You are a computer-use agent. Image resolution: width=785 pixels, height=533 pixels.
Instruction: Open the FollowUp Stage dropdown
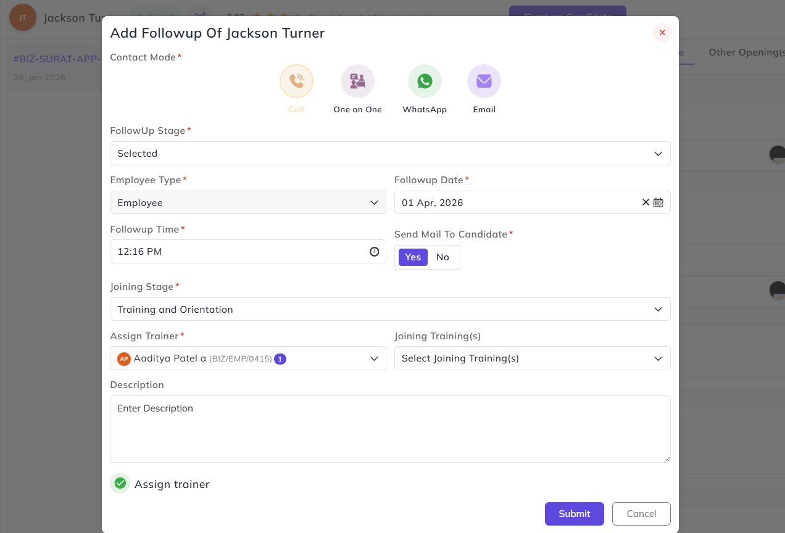[390, 154]
